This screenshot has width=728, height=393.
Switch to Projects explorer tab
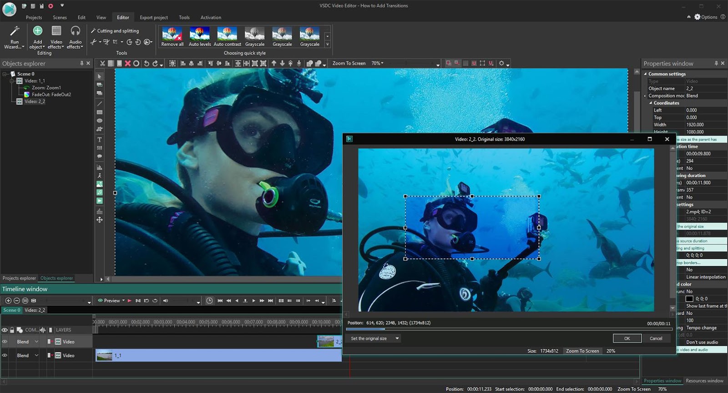19,278
